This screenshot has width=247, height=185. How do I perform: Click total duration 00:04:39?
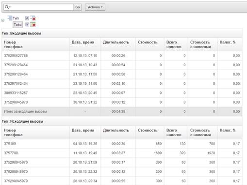(118, 111)
